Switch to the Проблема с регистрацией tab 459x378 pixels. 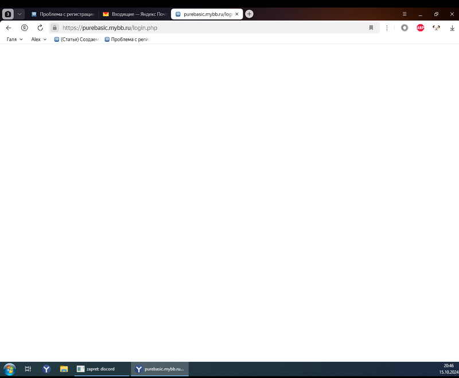point(63,14)
